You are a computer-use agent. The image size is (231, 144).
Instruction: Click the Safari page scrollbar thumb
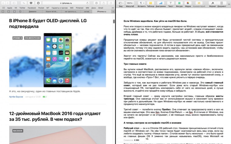coord(114,21)
